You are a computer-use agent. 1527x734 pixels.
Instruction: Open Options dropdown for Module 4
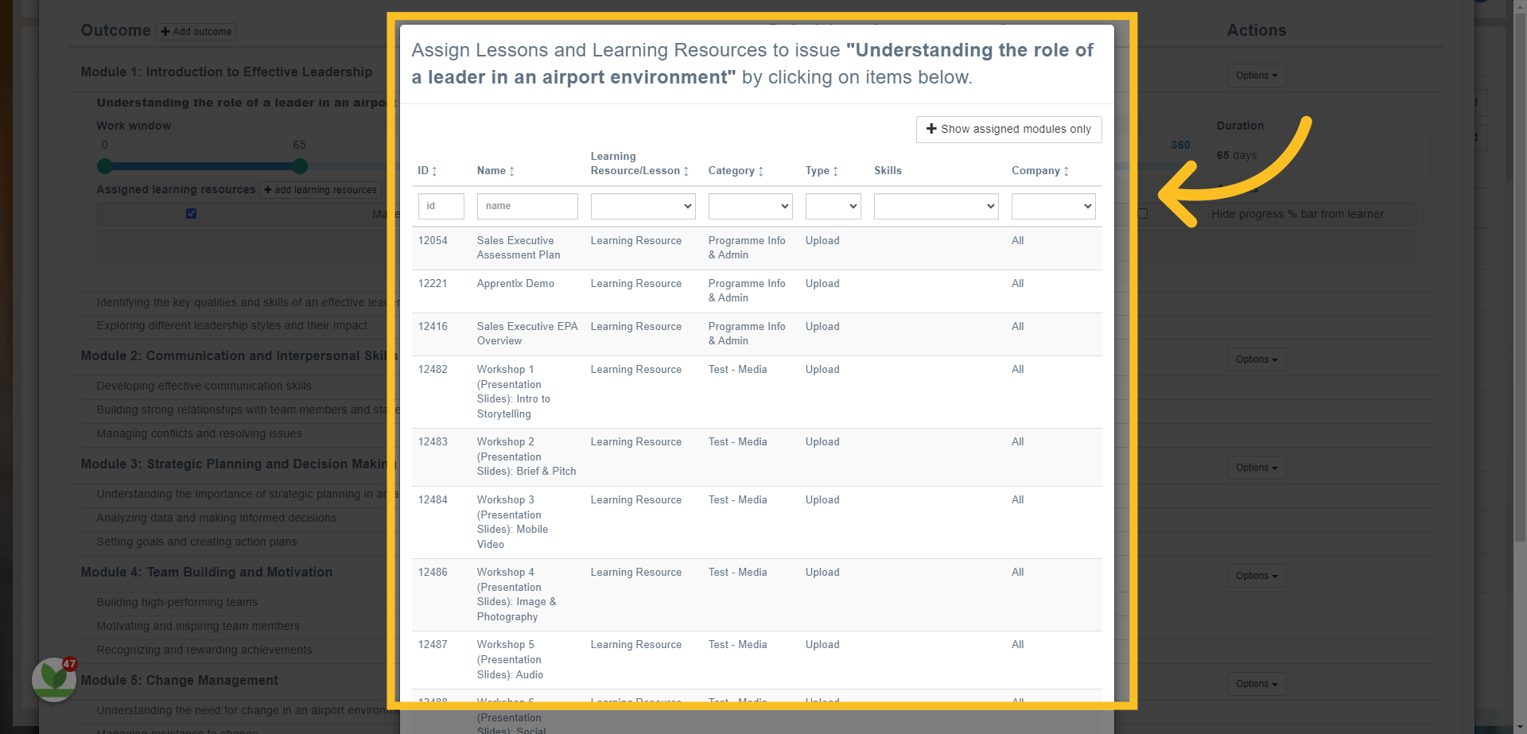(1256, 576)
